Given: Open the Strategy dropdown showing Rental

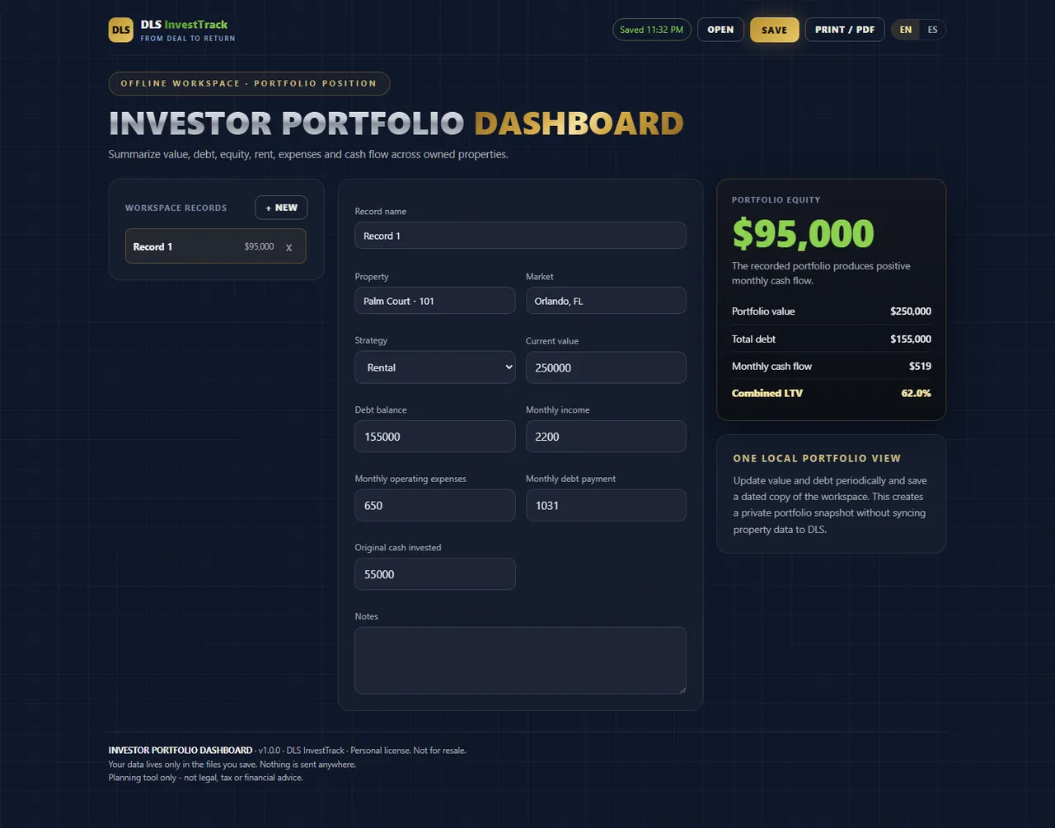Looking at the screenshot, I should coord(435,367).
